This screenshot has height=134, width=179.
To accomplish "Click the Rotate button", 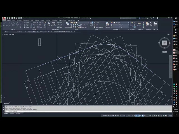I will 33,23.
